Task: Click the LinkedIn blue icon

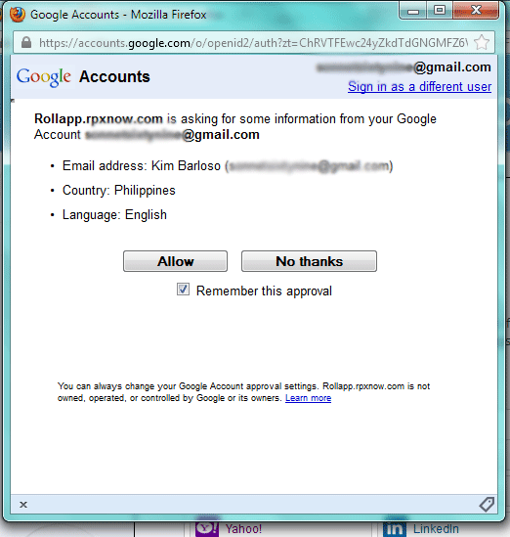Action: click(395, 529)
